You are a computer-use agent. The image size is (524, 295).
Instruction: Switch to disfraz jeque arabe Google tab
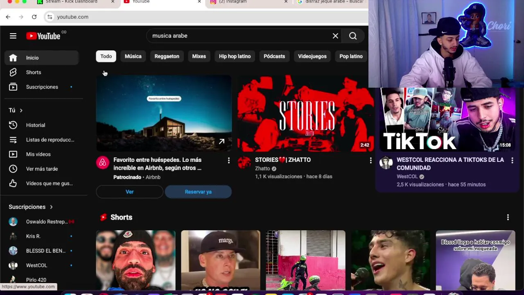(x=332, y=2)
